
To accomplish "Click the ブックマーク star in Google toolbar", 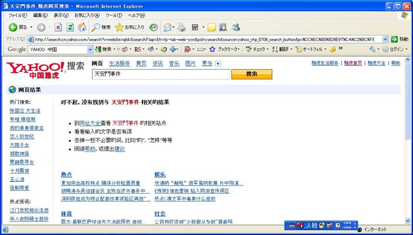I will [224, 49].
